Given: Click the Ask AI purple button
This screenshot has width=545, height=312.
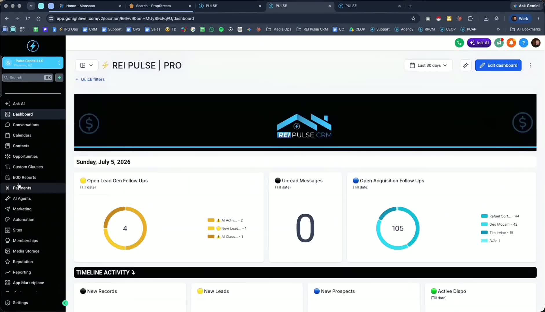Looking at the screenshot, I should point(479,43).
